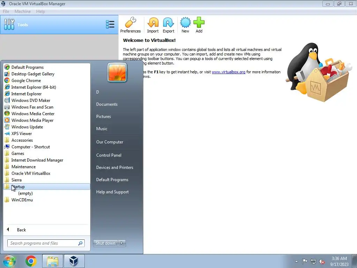The width and height of the screenshot is (357, 268).
Task: Click the taskbar clock and date
Action: pyautogui.click(x=339, y=261)
